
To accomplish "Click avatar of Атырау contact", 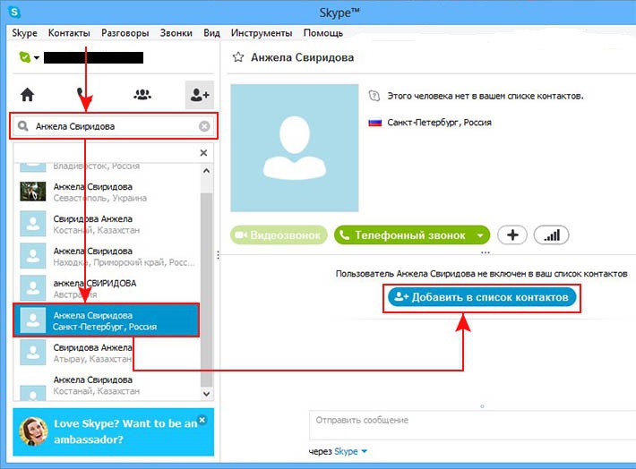I will point(33,353).
